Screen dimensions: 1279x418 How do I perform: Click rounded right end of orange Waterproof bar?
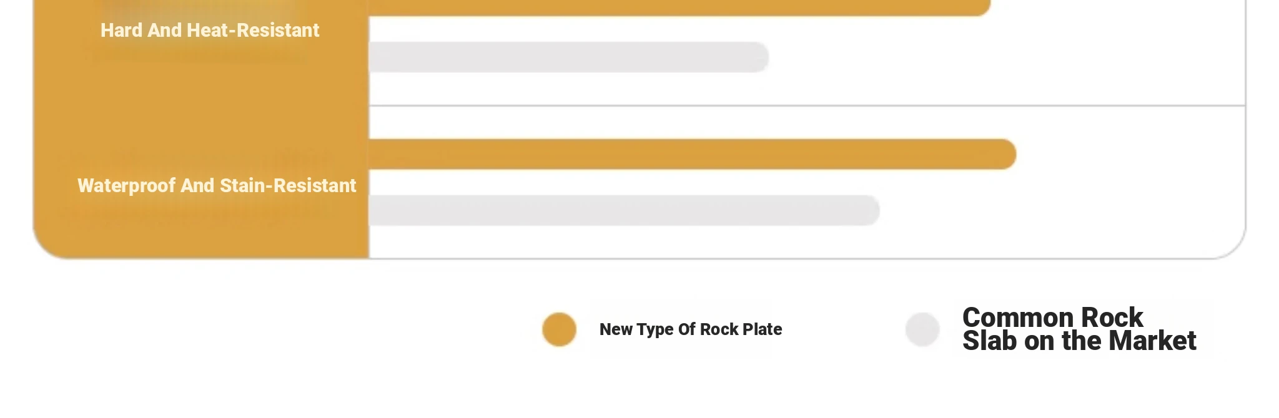[x=1005, y=154]
